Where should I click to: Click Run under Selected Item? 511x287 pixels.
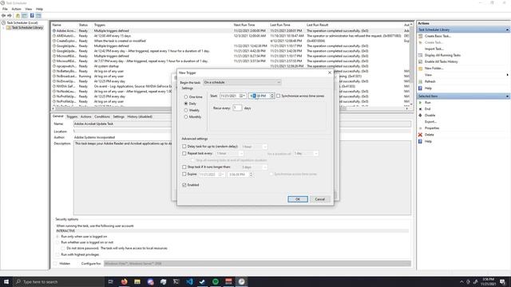click(x=428, y=103)
